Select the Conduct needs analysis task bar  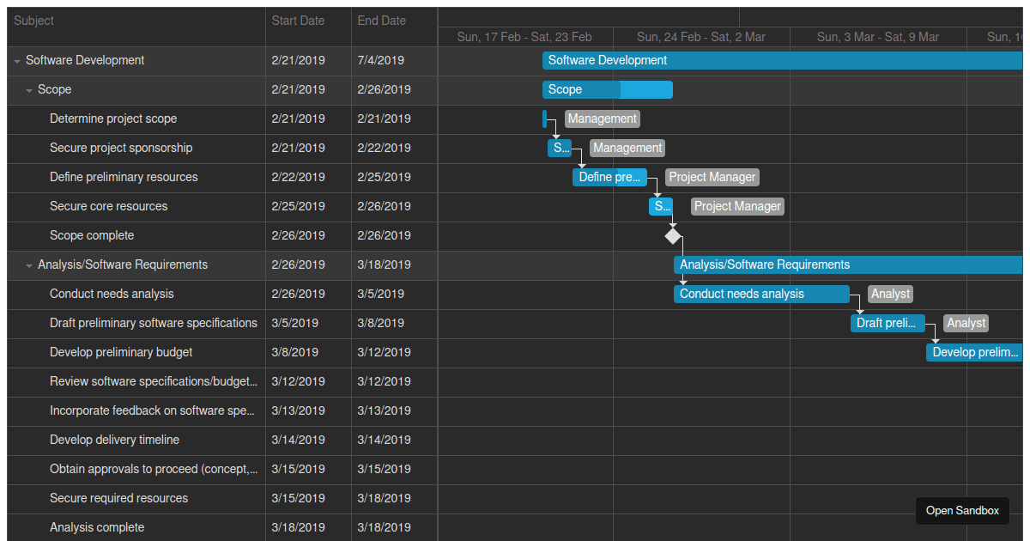coord(760,294)
